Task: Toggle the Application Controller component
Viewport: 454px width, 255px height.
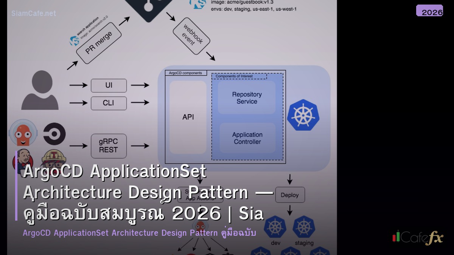Action: [247, 138]
